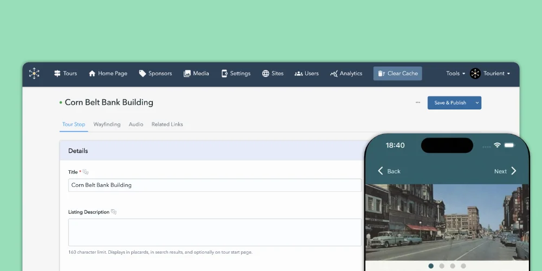The width and height of the screenshot is (542, 271).
Task: Click the Tourient account avatar
Action: pos(475,73)
